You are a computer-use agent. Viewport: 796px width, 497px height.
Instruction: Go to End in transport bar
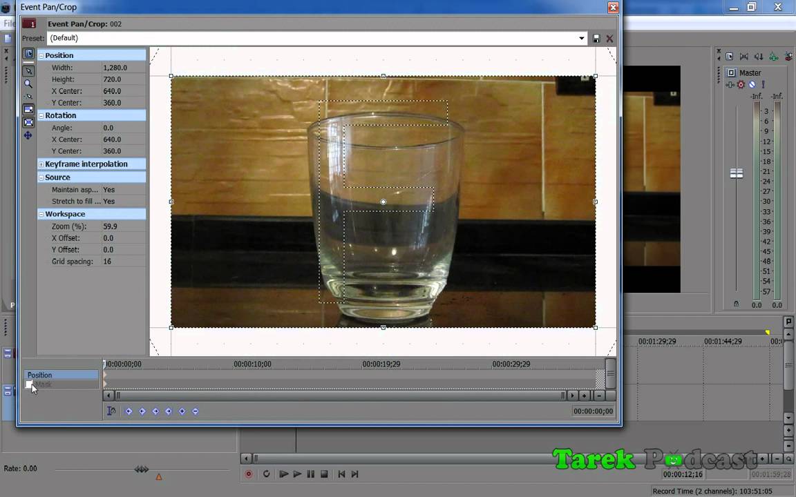coord(355,474)
